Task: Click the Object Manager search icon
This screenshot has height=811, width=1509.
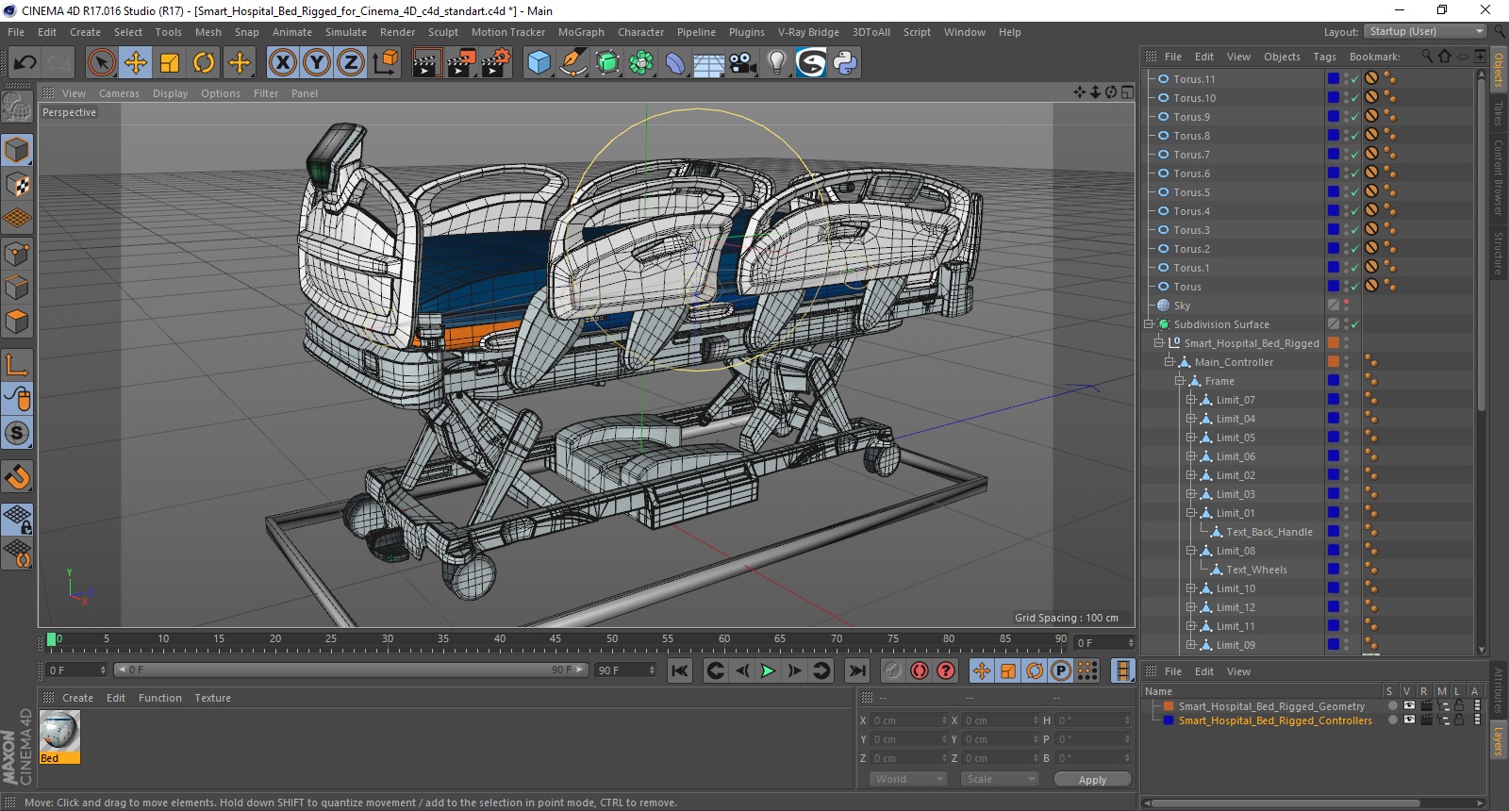Action: [x=1427, y=56]
